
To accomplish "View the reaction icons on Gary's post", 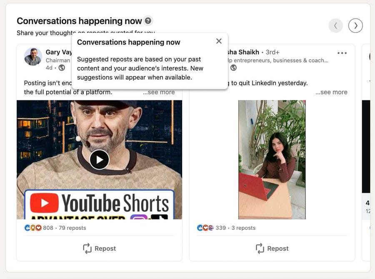I will 33,228.
